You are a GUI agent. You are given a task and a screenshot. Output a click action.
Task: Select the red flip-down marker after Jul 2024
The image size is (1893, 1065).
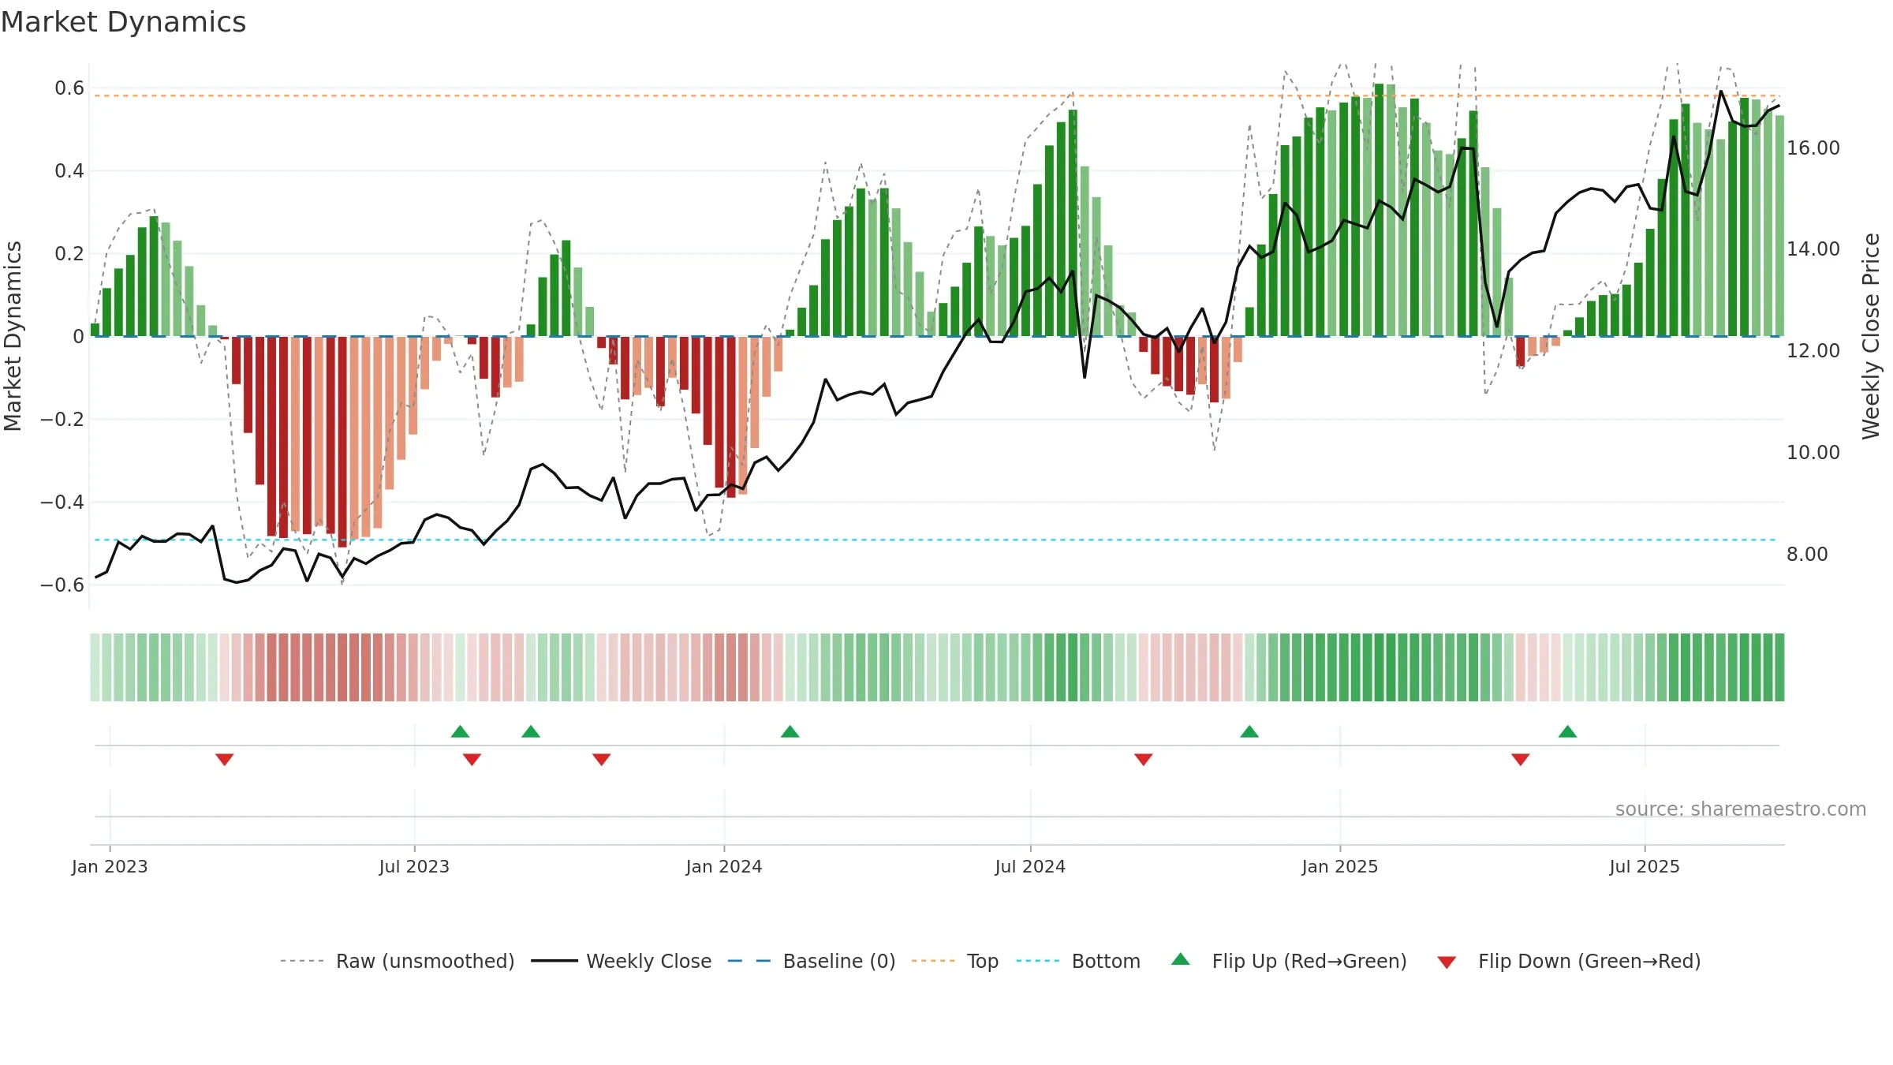coord(1143,760)
